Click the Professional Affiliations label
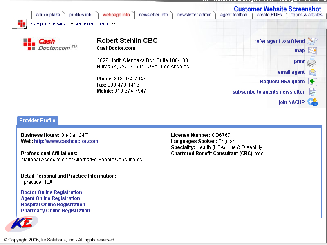This screenshot has width=327, height=245. (x=49, y=154)
